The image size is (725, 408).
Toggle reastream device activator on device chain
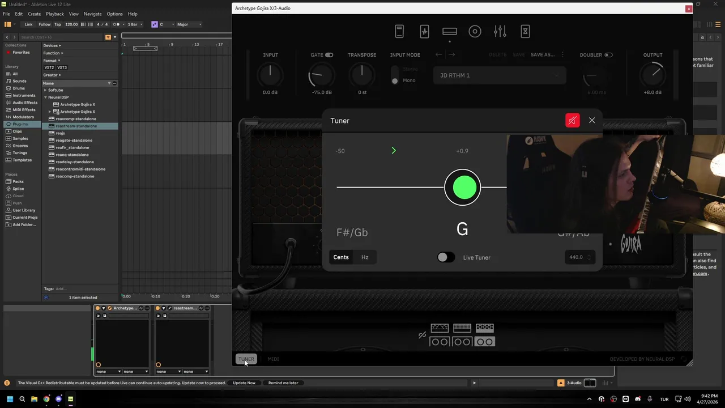[158, 308]
